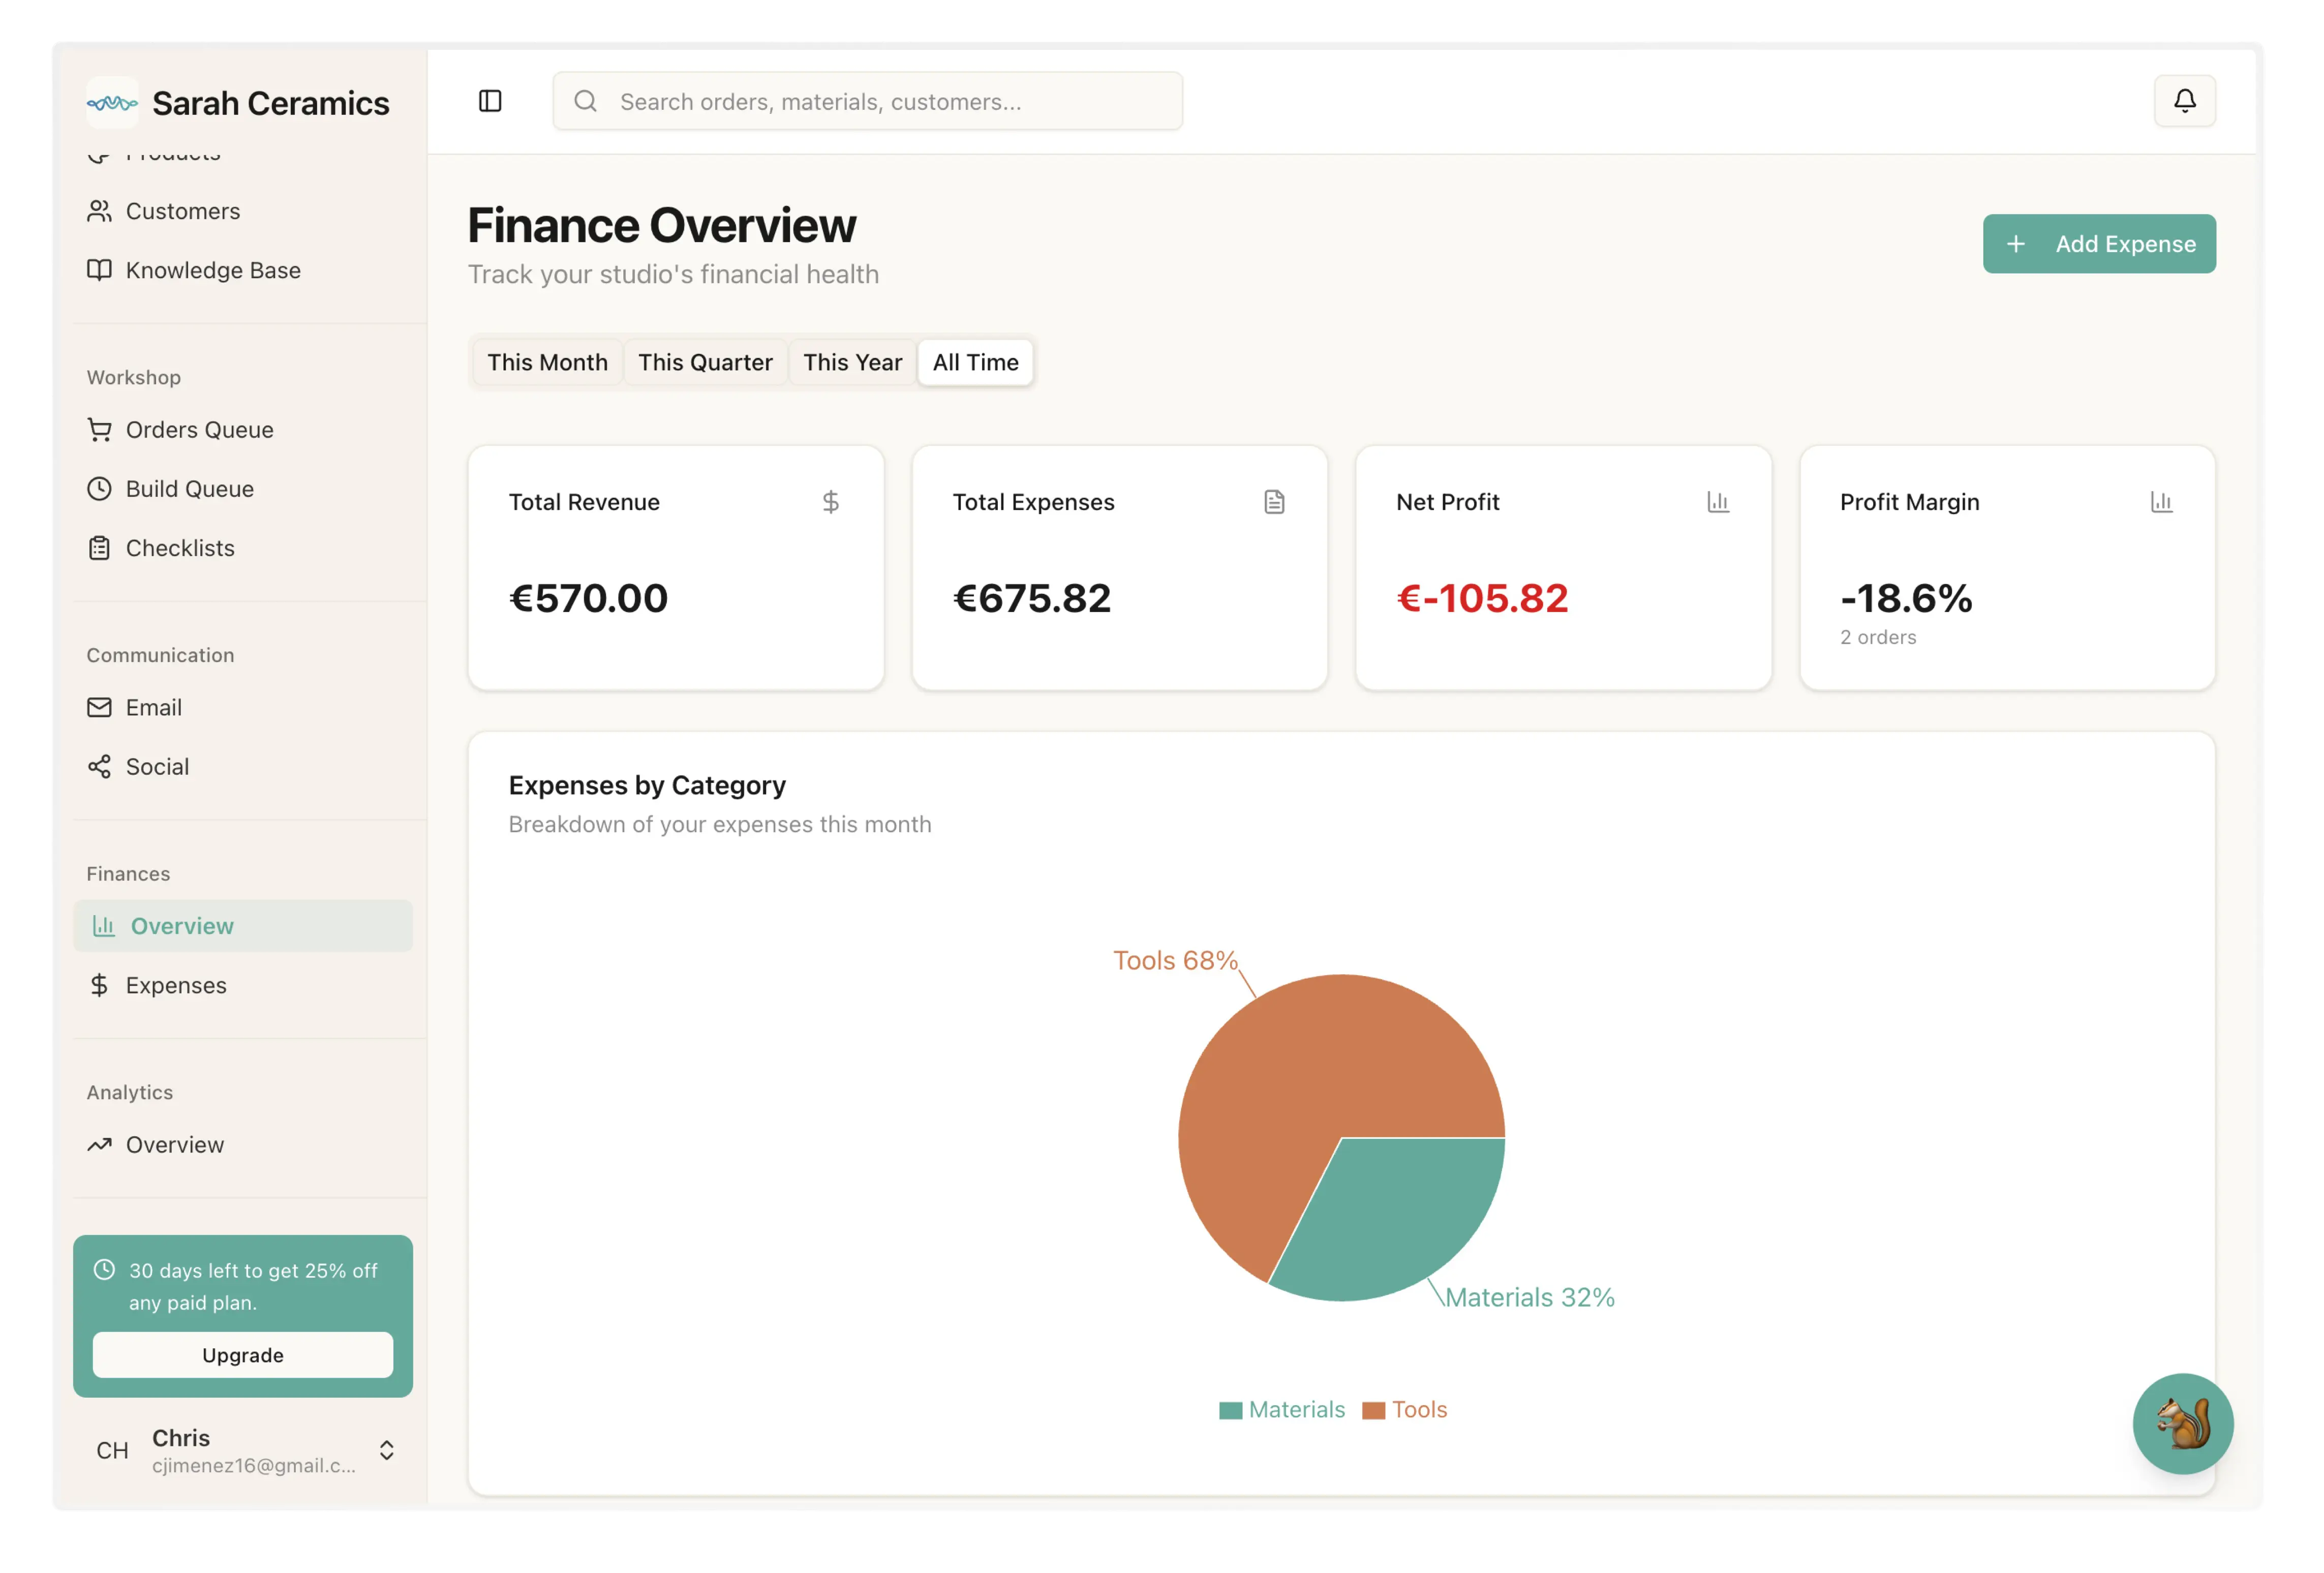The width and height of the screenshot is (2324, 1573).
Task: Select the This Year filter option
Action: (x=852, y=362)
